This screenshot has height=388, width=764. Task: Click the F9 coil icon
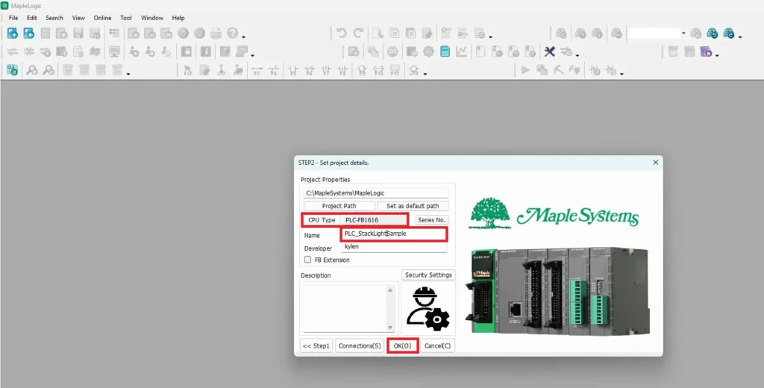(x=362, y=69)
